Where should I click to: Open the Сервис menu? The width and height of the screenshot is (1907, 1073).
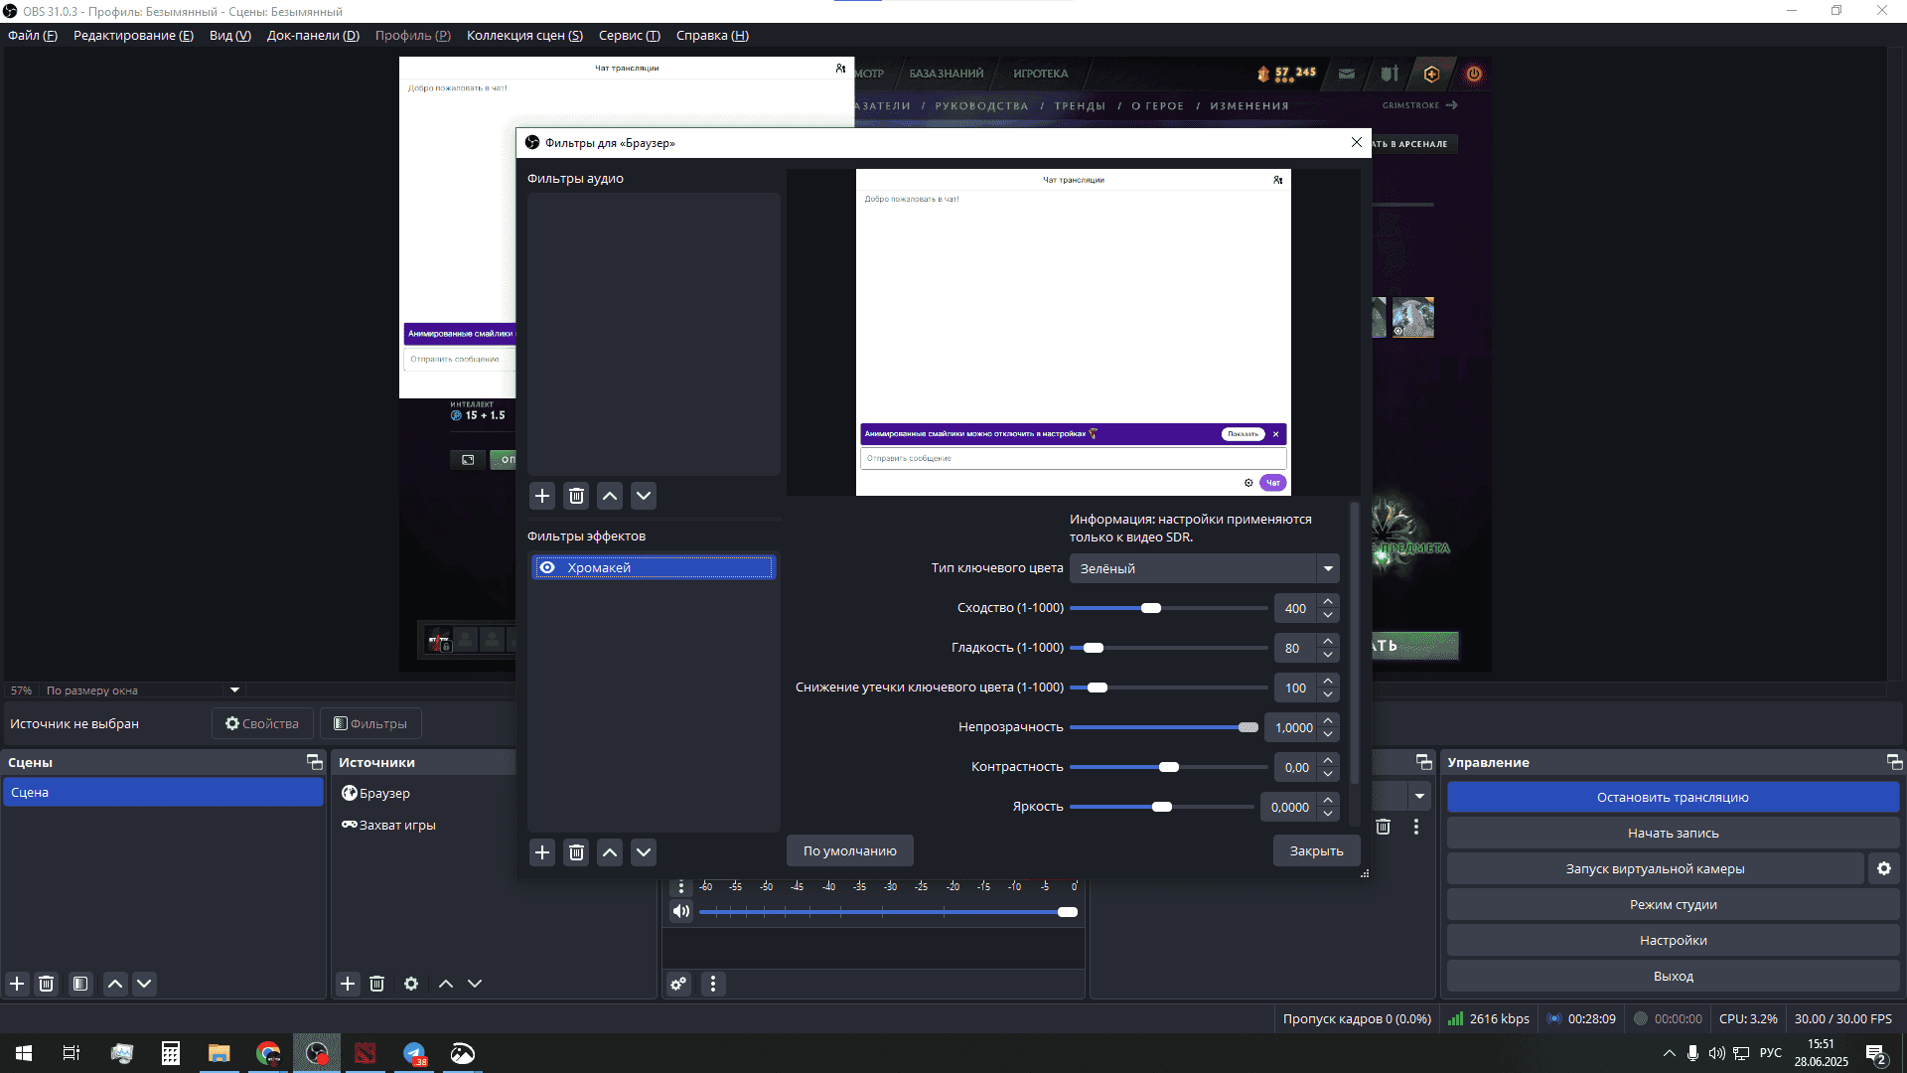click(629, 36)
